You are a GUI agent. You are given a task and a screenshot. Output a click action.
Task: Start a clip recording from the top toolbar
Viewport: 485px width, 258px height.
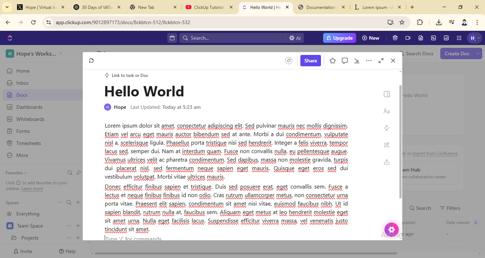tap(408, 38)
